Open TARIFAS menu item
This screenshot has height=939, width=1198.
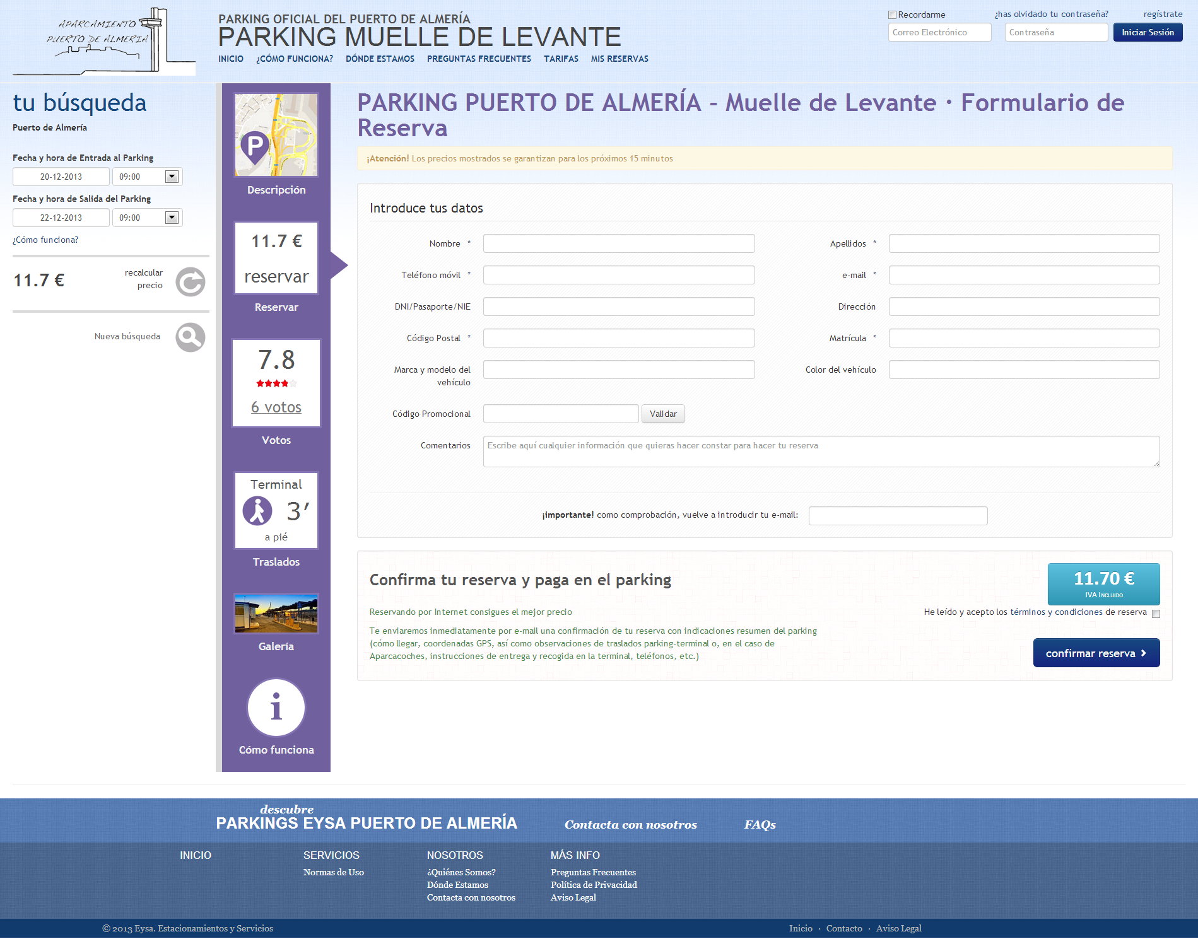pyautogui.click(x=561, y=59)
